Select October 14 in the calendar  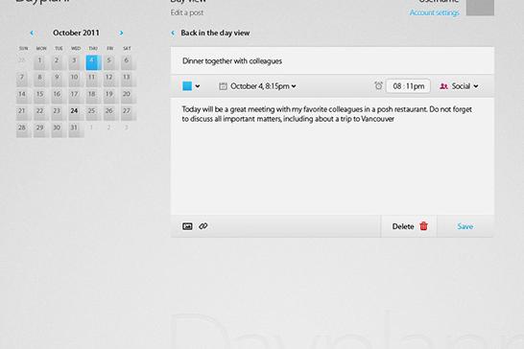point(24,96)
